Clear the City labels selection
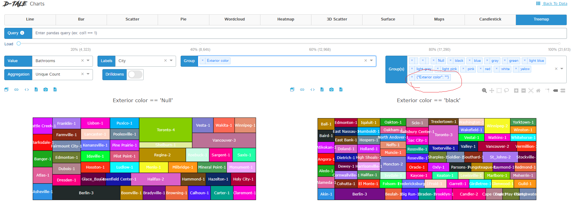 pos(165,61)
